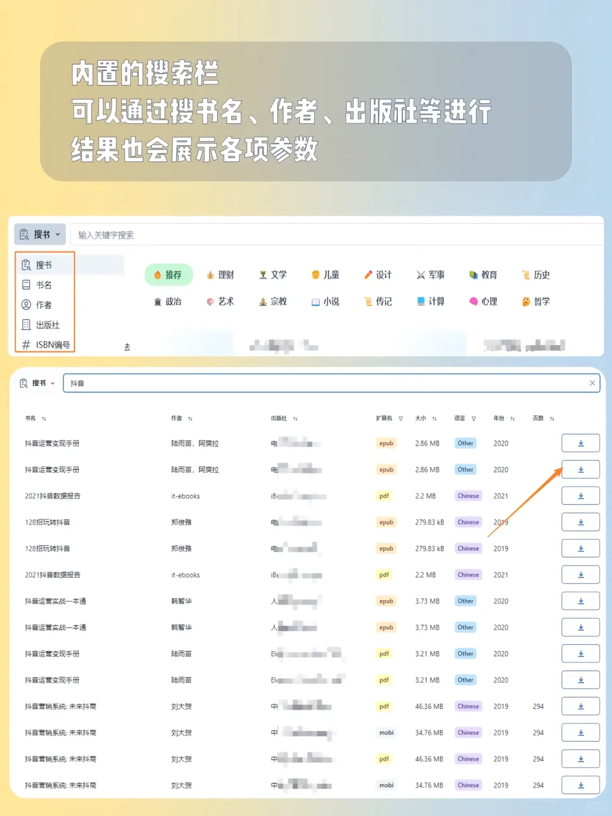Select the 设计 pencil category
The width and height of the screenshot is (612, 816).
pos(378,275)
